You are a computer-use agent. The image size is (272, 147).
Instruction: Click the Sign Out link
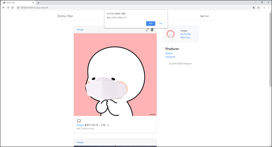coord(204,16)
